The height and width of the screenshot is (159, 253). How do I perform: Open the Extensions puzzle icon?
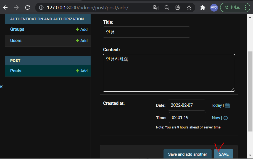(203, 7)
